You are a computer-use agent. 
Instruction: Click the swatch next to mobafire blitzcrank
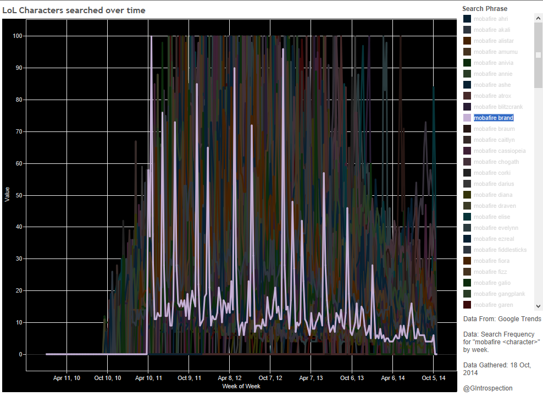tap(467, 107)
